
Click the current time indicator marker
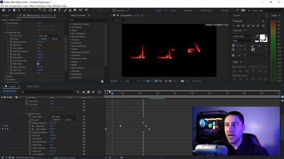[112, 94]
